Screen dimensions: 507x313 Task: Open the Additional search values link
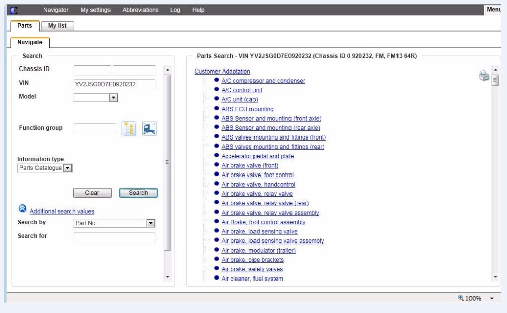click(x=62, y=211)
